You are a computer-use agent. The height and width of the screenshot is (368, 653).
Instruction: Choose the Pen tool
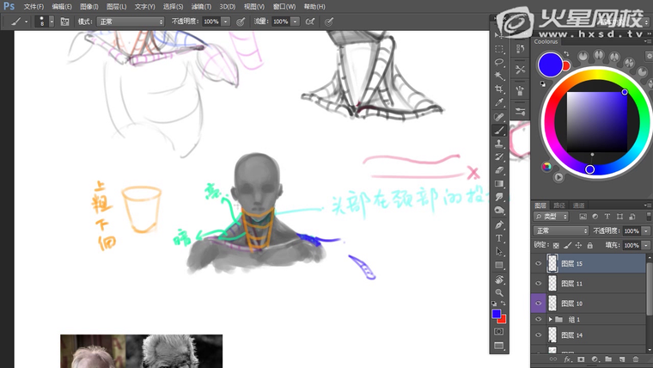tap(499, 225)
